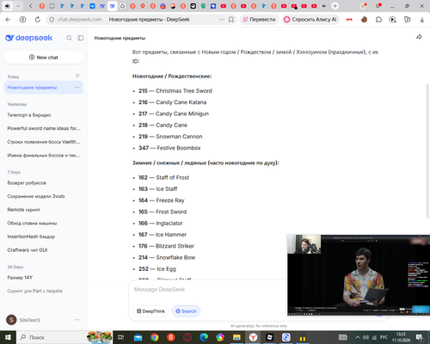
Task: Open DeepSeek chat search icon
Action: [x=69, y=38]
